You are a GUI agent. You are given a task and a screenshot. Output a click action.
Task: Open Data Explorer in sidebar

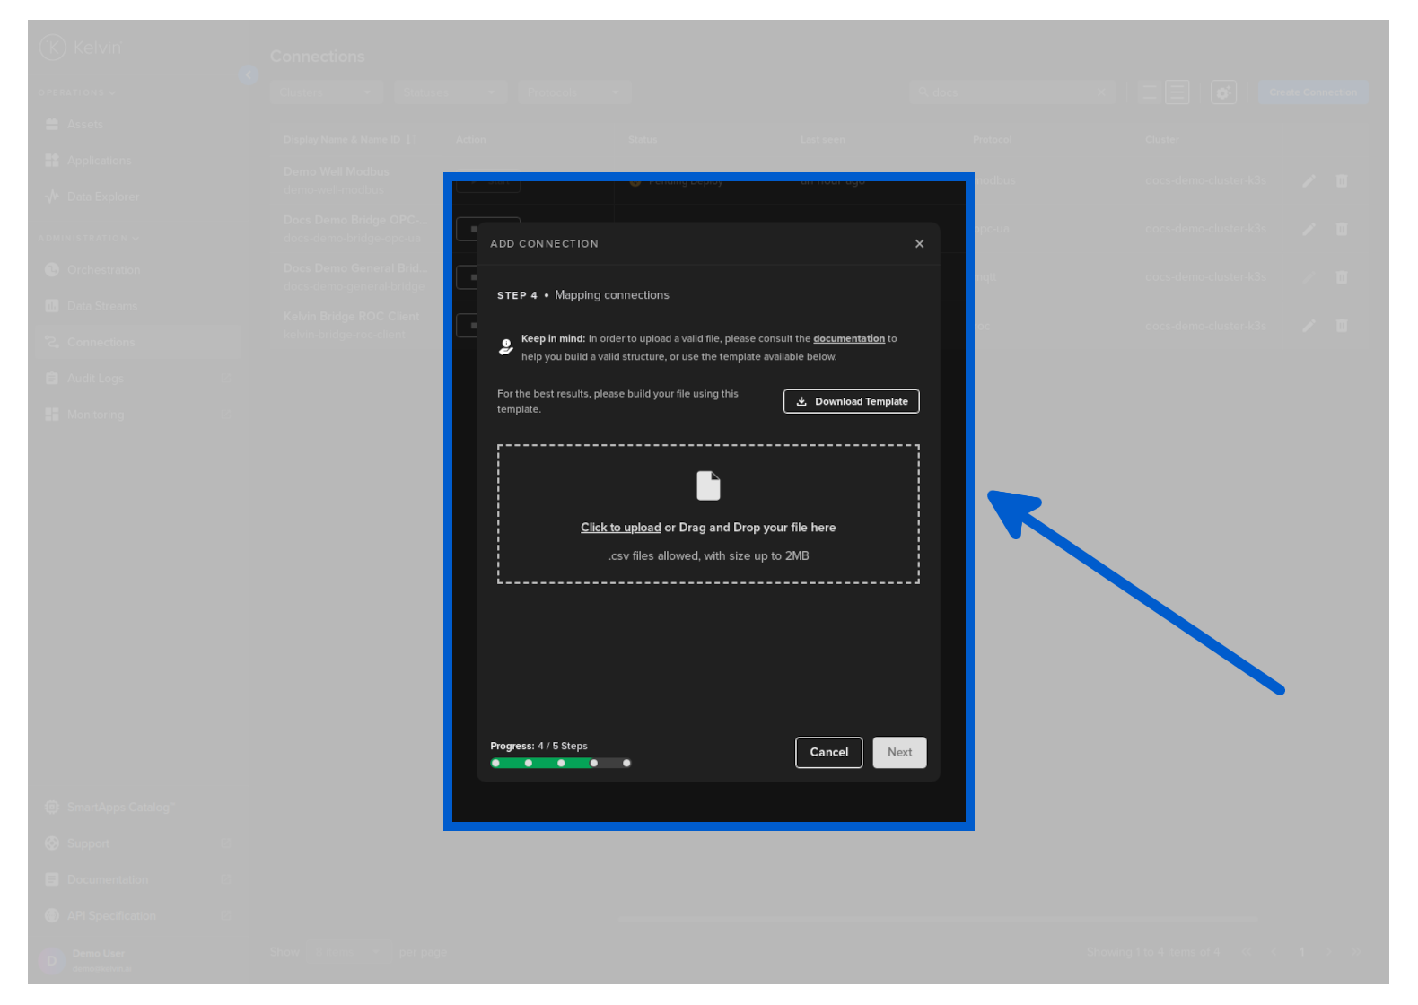[x=102, y=197]
